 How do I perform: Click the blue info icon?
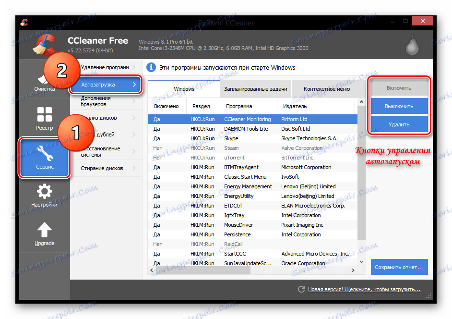151,67
